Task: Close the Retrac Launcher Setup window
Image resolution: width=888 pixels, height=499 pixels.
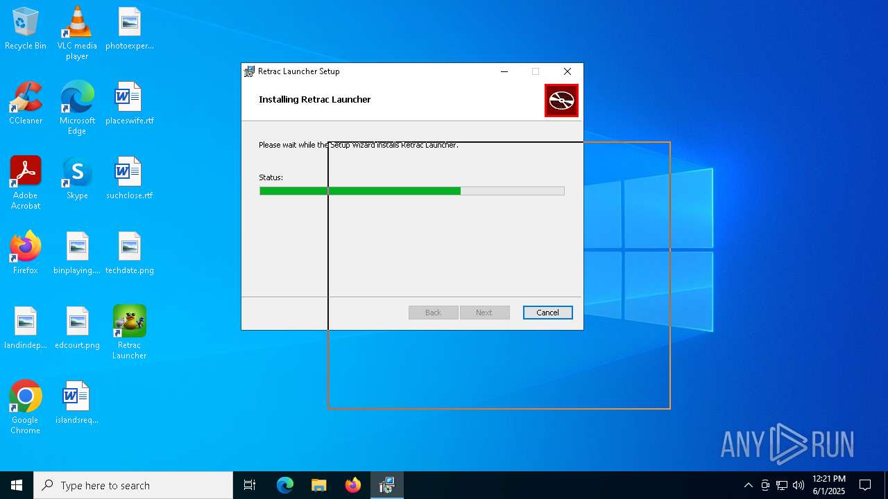Action: pos(567,71)
